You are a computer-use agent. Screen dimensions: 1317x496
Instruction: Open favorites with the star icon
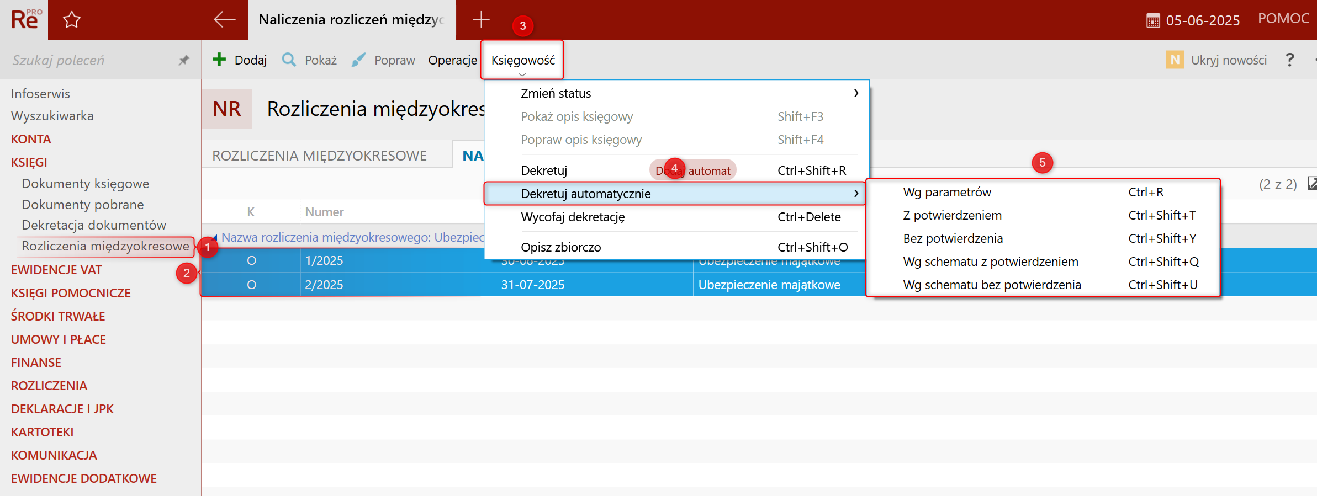click(72, 20)
